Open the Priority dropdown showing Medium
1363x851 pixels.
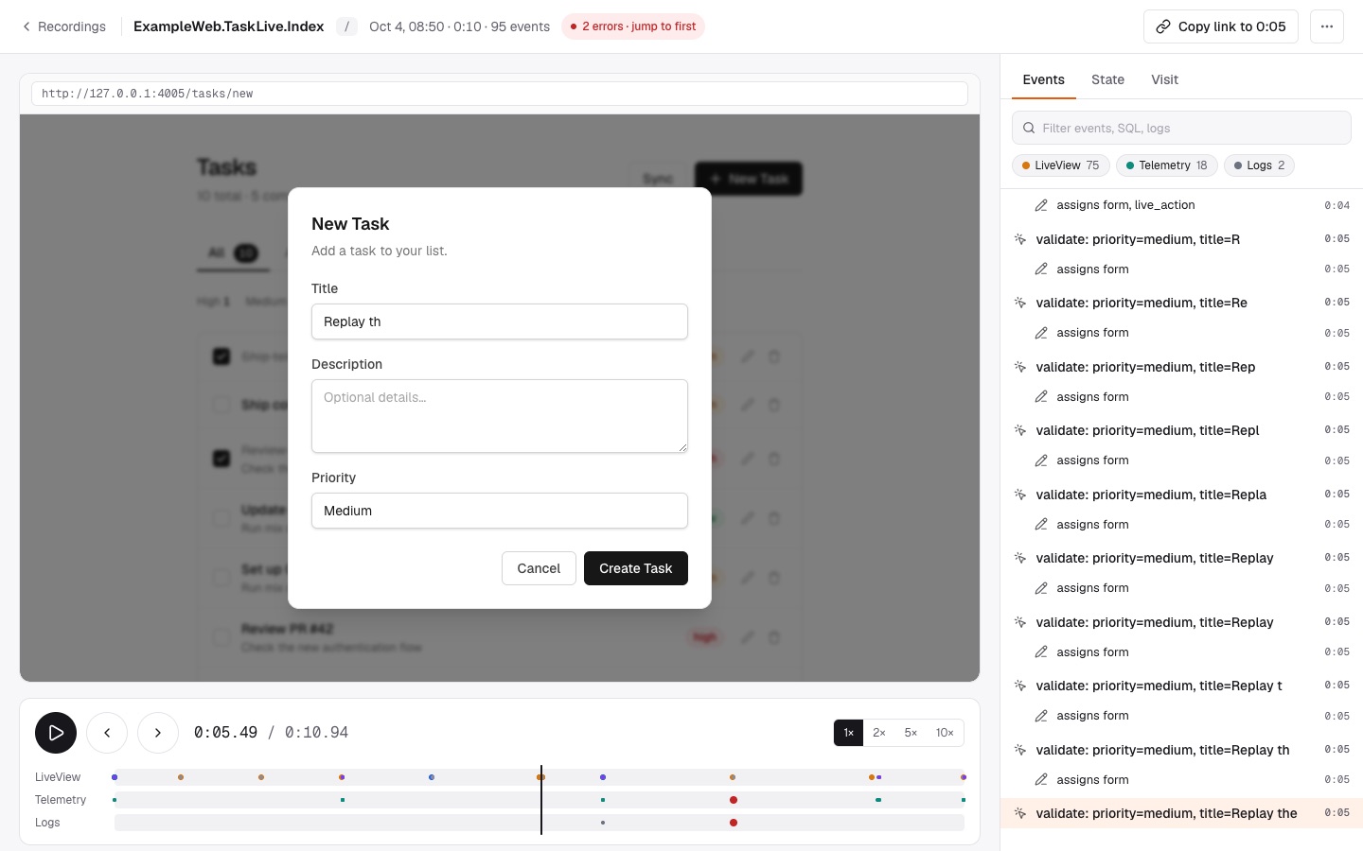click(500, 511)
